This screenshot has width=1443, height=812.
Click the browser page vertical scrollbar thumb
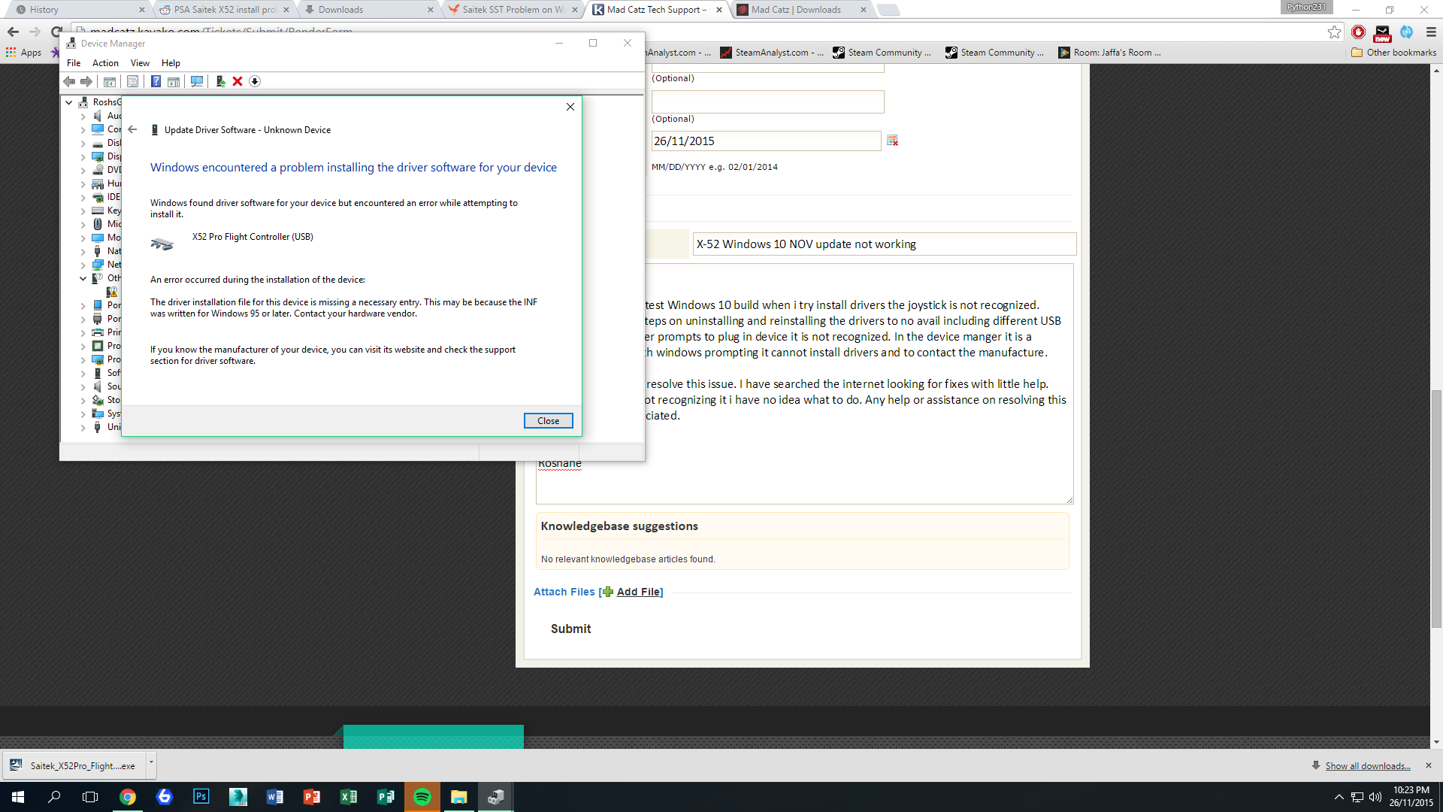click(x=1436, y=509)
